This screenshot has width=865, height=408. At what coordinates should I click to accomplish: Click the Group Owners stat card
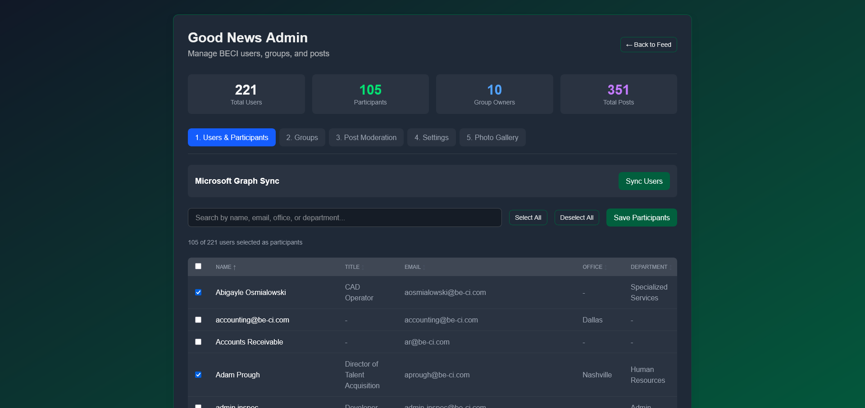(495, 94)
